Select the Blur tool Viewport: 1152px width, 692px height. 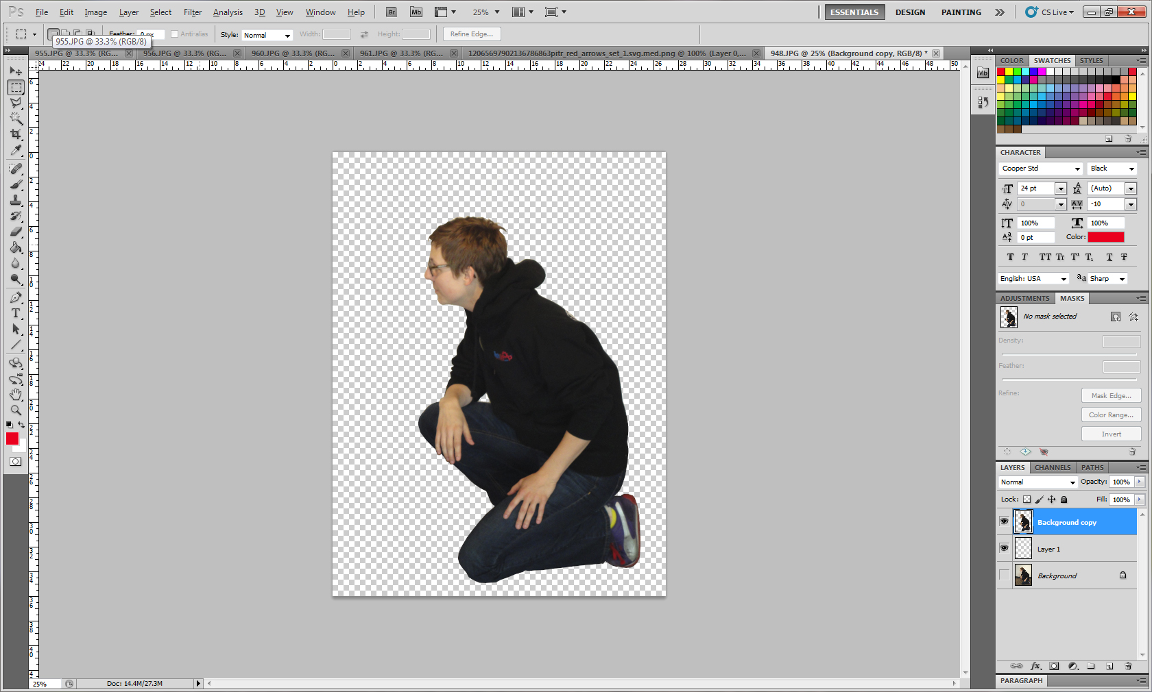pos(16,263)
